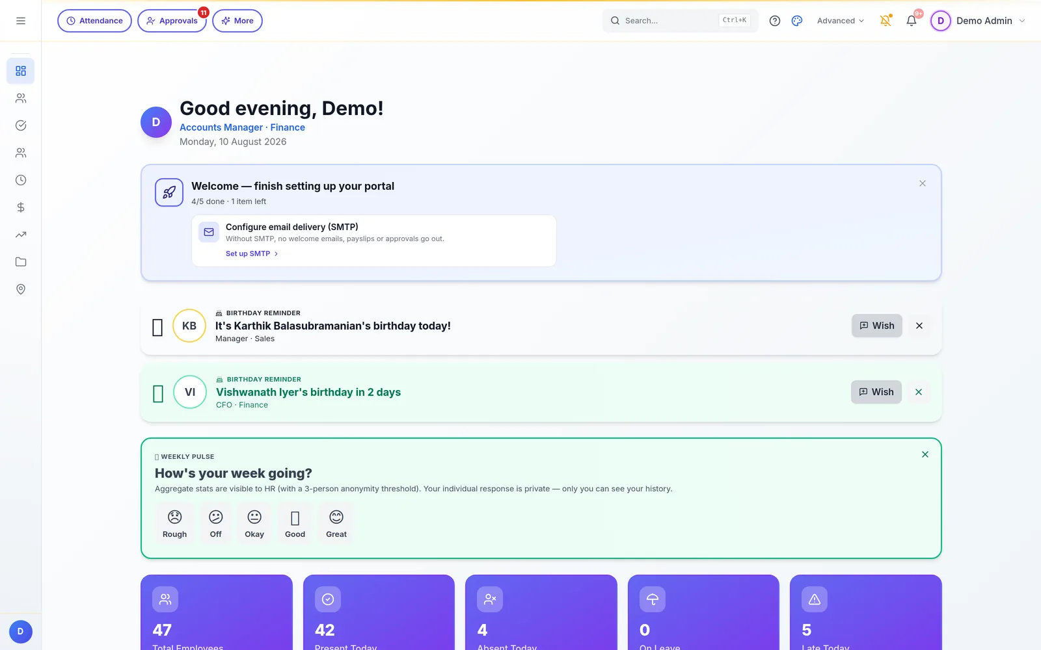Toggle the muted notifications bell icon
The height and width of the screenshot is (650, 1041).
coord(886,21)
